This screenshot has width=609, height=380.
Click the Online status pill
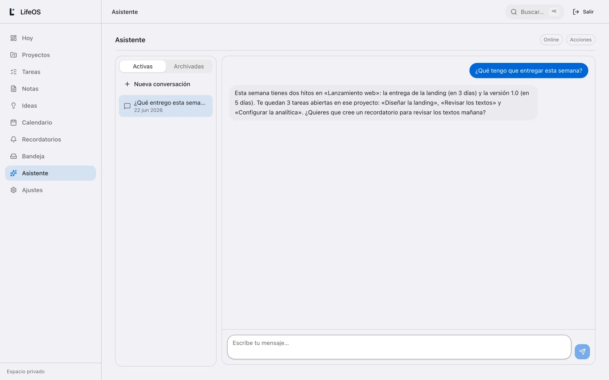point(551,40)
